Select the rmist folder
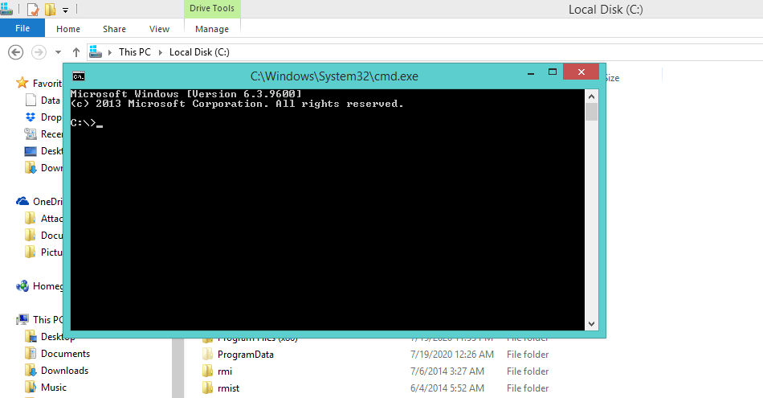Viewport: 763px width, 398px height. [228, 388]
